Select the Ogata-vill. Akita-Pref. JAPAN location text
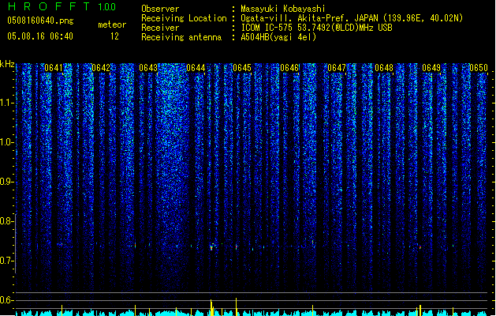Viewport: 496px width, 316px height. (x=352, y=18)
